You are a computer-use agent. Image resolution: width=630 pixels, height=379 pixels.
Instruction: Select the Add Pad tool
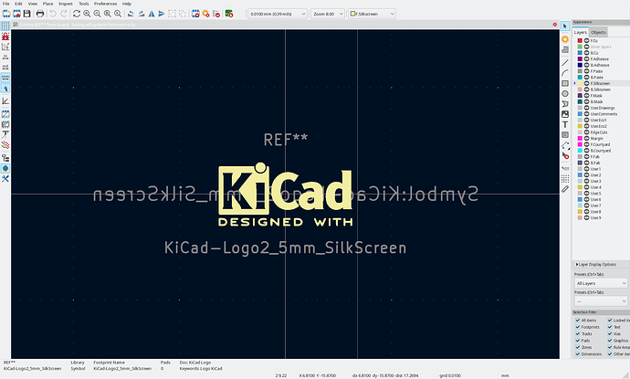[565, 39]
